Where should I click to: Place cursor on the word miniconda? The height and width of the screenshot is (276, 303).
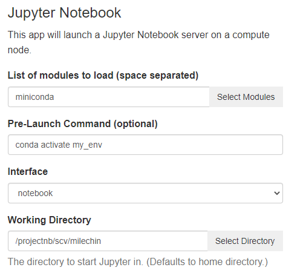click(x=34, y=97)
